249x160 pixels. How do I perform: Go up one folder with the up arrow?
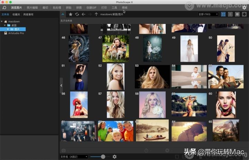click(x=96, y=14)
